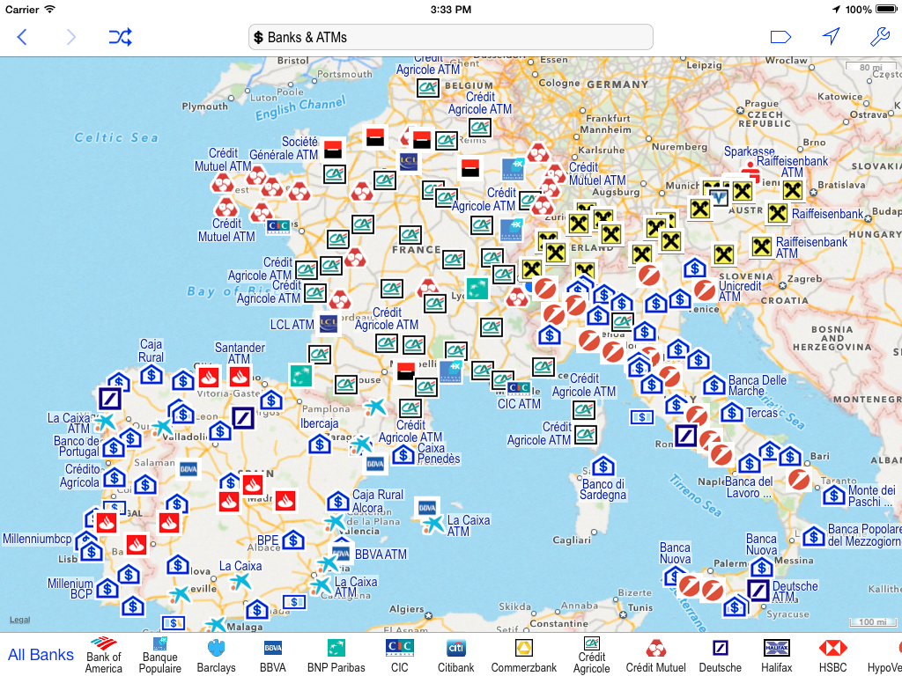Tap the Sparkasse map pin
The height and width of the screenshot is (676, 902).
(x=750, y=172)
